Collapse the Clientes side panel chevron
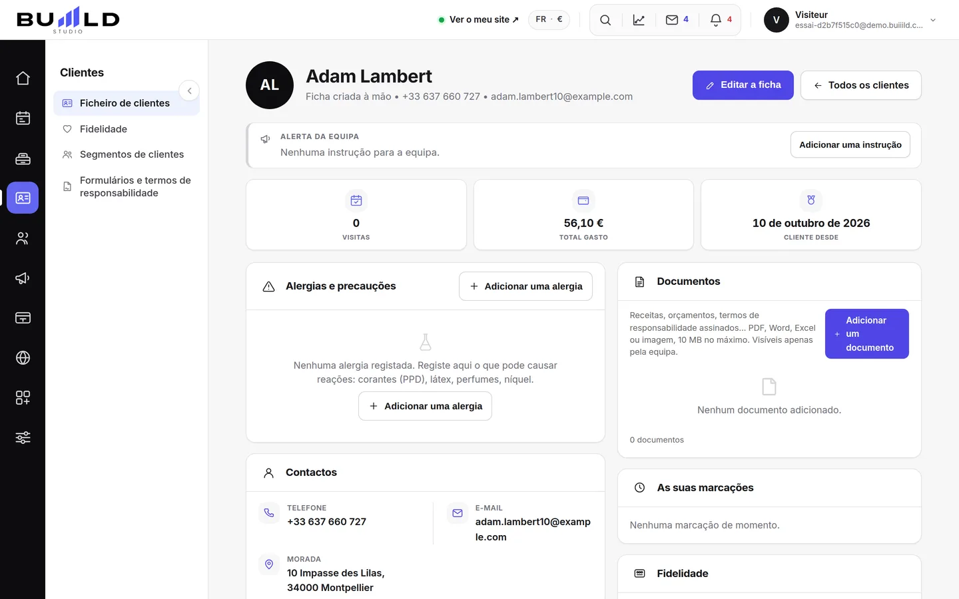The height and width of the screenshot is (599, 959). point(189,91)
